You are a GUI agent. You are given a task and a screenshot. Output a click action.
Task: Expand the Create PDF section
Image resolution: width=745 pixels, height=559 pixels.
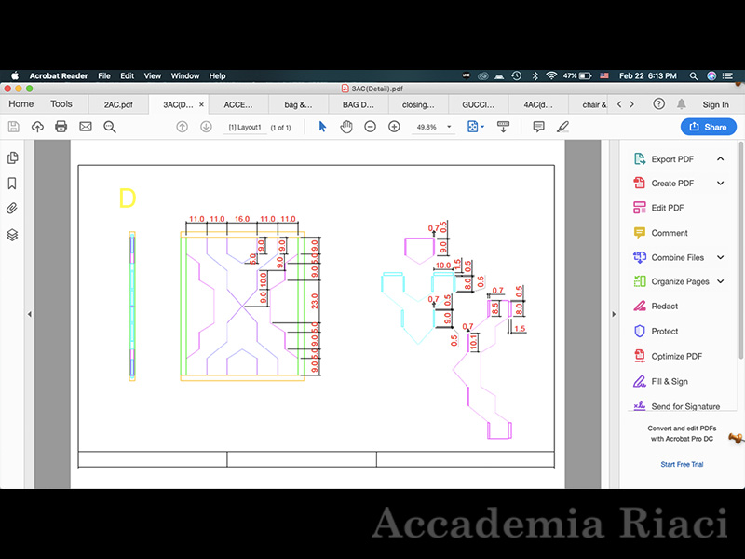coord(720,183)
